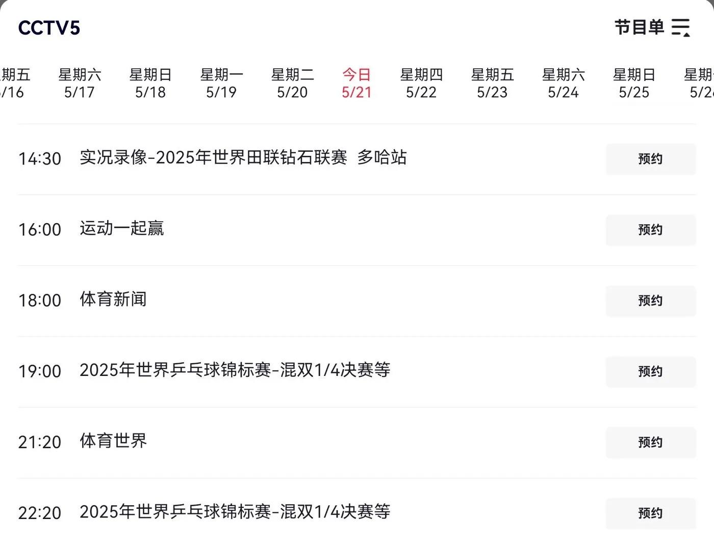This screenshot has height=545, width=714.
Task: Go to 星期日 5/25 schedule
Action: (x=634, y=84)
